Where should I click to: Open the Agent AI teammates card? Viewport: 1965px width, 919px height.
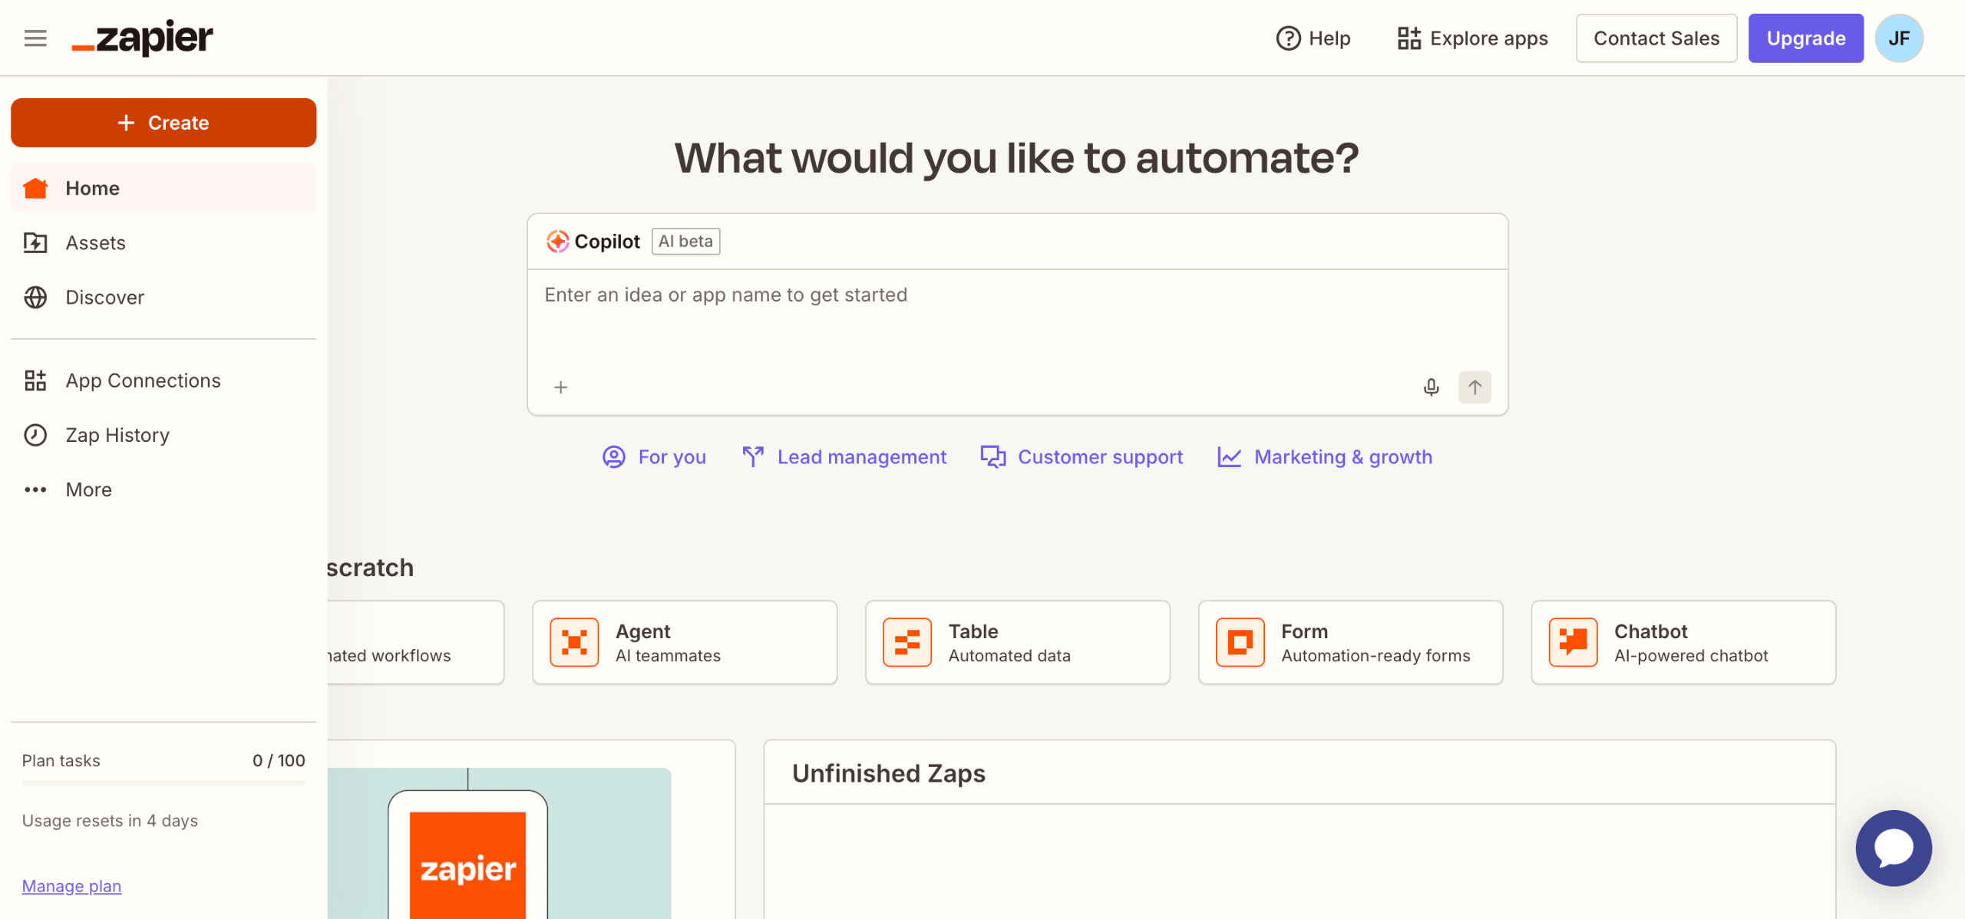[684, 642]
